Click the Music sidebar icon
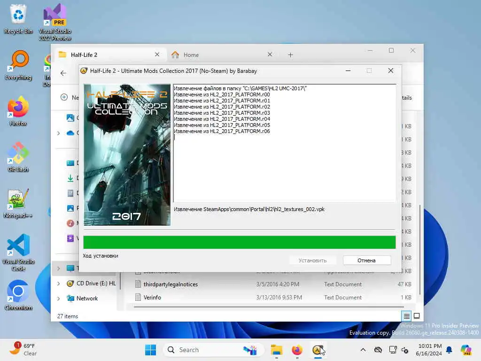This screenshot has height=361, width=481. 70,223
